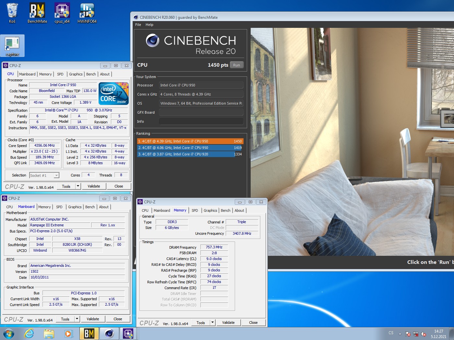The image size is (454, 340).
Task: Click the DRAM Frequency value 757.3 MHz
Action: tap(214, 247)
